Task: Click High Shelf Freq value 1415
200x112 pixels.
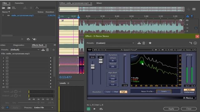Action: [x=113, y=79]
